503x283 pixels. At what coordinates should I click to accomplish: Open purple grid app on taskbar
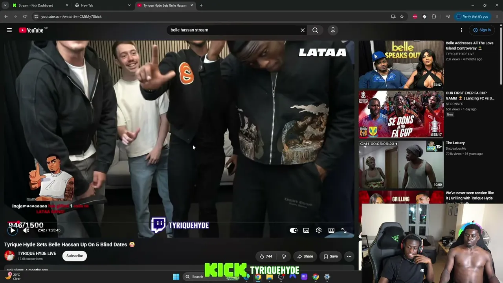pyautogui.click(x=304, y=277)
